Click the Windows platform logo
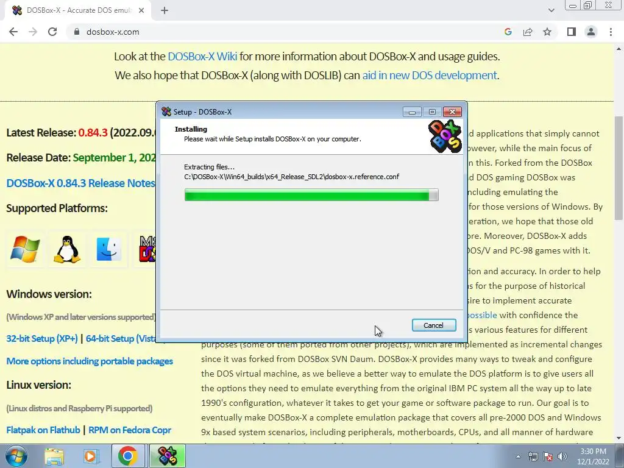The width and height of the screenshot is (624, 468). (x=25, y=249)
